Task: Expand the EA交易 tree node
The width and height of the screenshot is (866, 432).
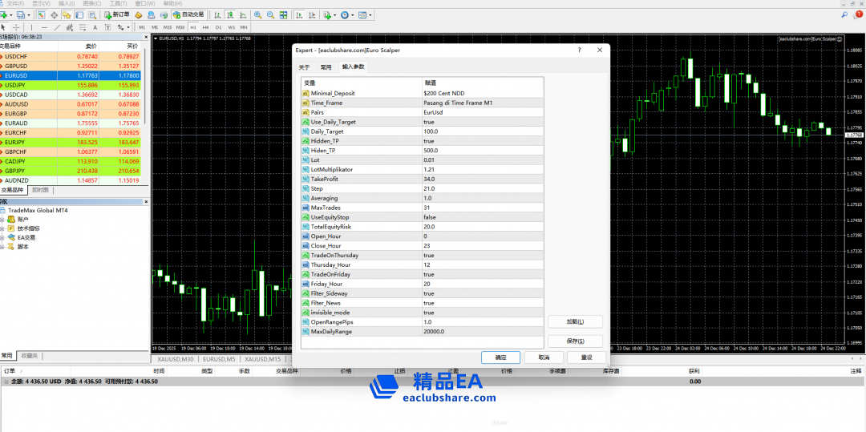Action: pyautogui.click(x=3, y=237)
